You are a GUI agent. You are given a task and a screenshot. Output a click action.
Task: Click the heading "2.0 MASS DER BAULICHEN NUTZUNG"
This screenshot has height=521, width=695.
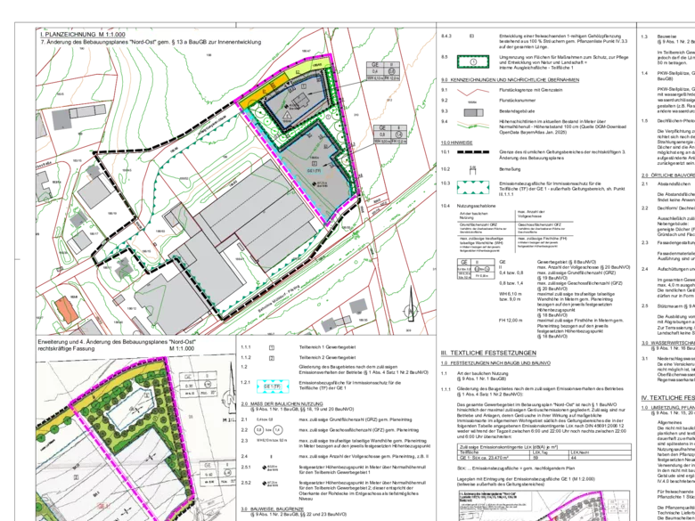282,404
